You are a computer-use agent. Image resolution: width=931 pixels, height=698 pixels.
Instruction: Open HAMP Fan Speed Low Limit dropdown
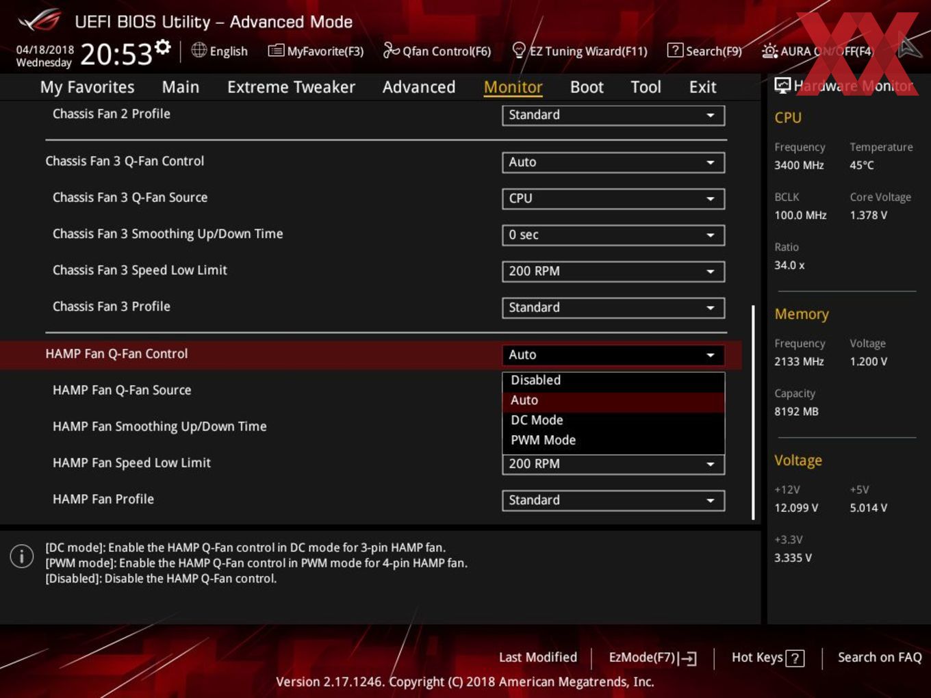(x=613, y=464)
